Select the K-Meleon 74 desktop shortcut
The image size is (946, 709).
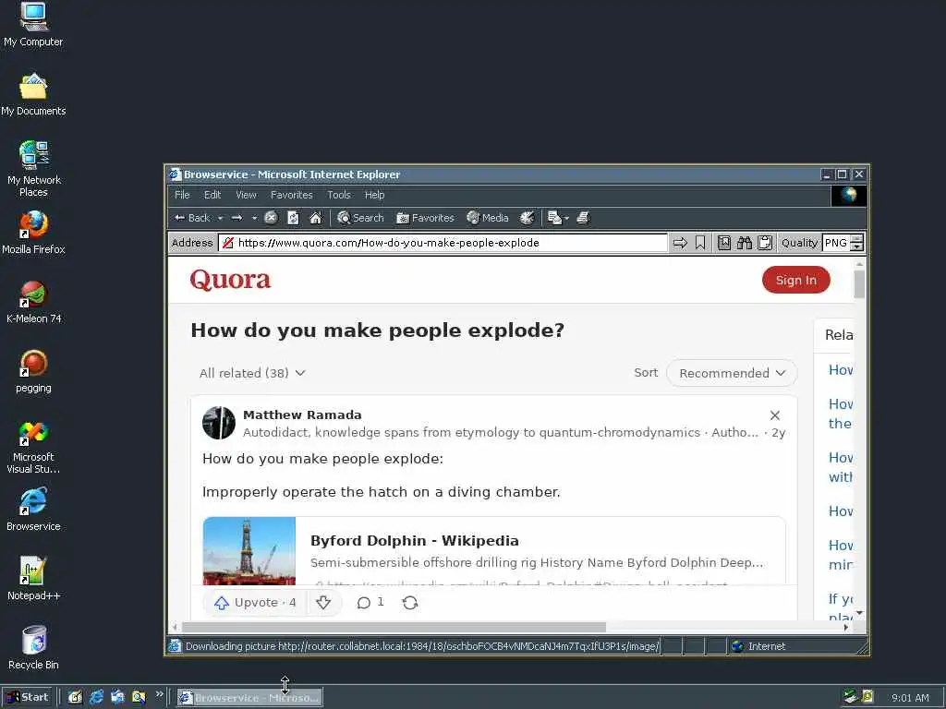[x=33, y=303]
